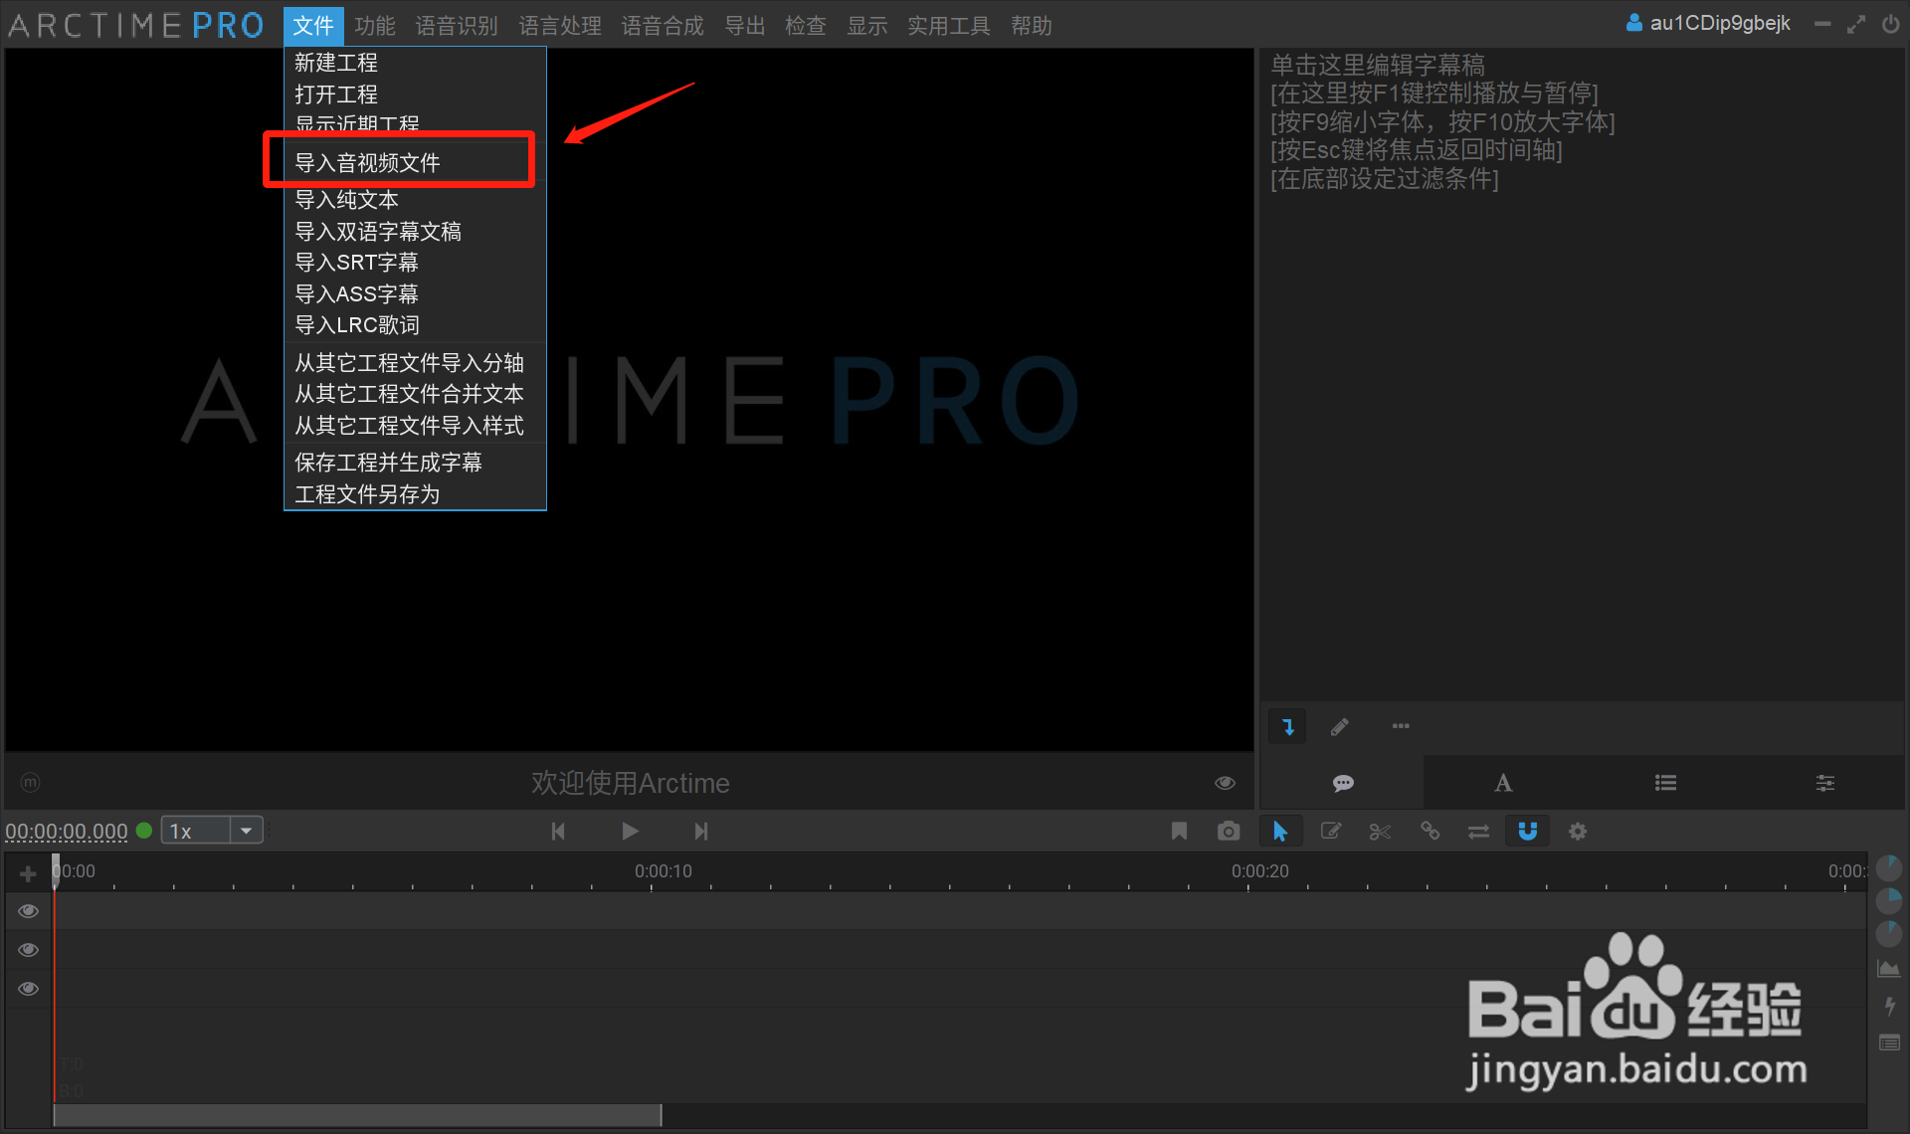This screenshot has width=1910, height=1134.
Task: Click the pencil edit icon in subtitle panel
Action: [x=1340, y=727]
